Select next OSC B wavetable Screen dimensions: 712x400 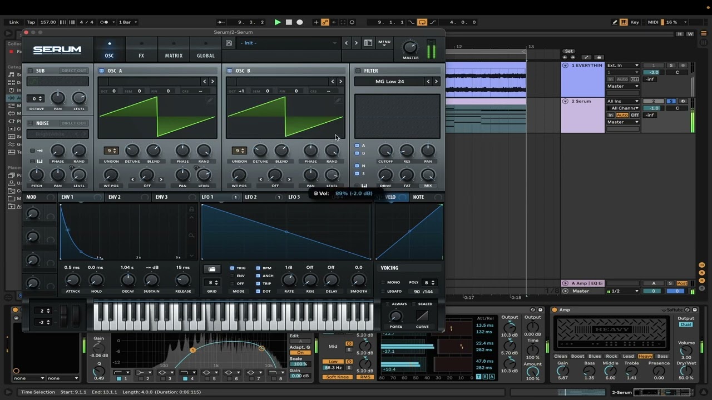340,82
